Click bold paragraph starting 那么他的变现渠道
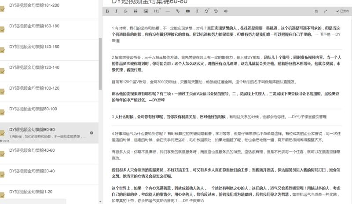This screenshot has width=352, height=204. [x=226, y=97]
